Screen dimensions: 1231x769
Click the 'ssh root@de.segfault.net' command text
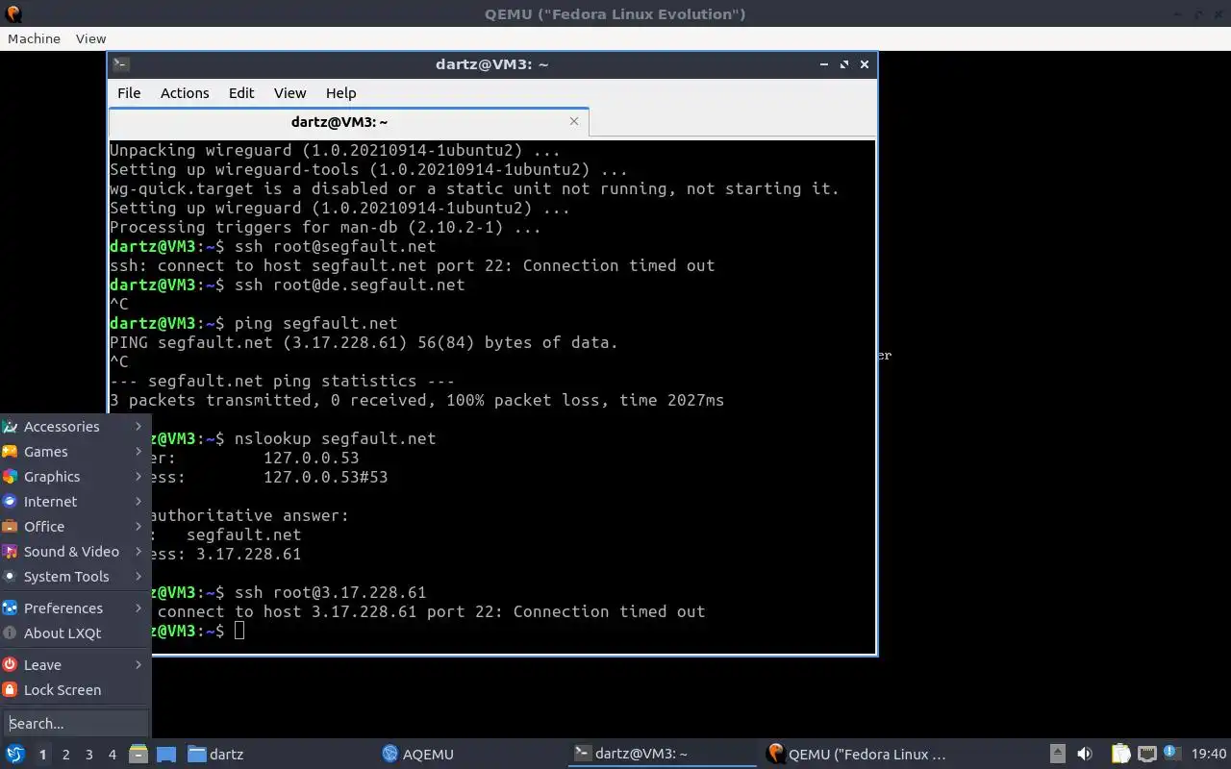pyautogui.click(x=350, y=285)
